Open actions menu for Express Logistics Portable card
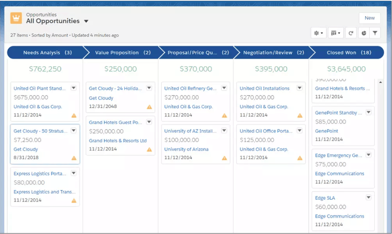The width and height of the screenshot is (392, 234). 73,173
